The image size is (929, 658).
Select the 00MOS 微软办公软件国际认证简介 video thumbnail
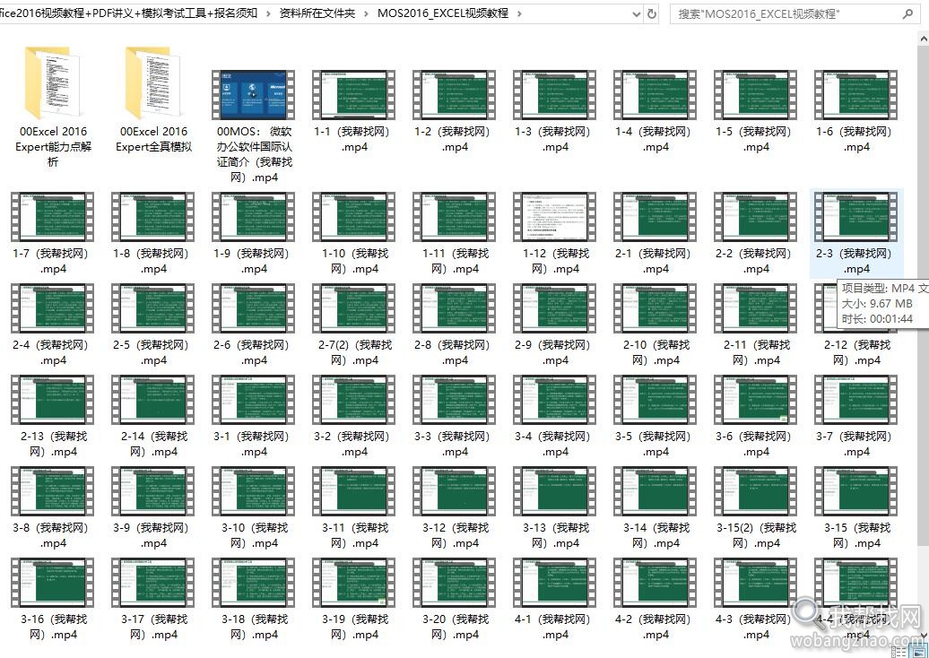pos(254,95)
